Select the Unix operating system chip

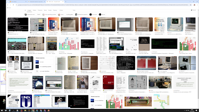(x=49, y=15)
